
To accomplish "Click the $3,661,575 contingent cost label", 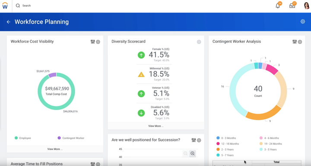I will (43, 71).
